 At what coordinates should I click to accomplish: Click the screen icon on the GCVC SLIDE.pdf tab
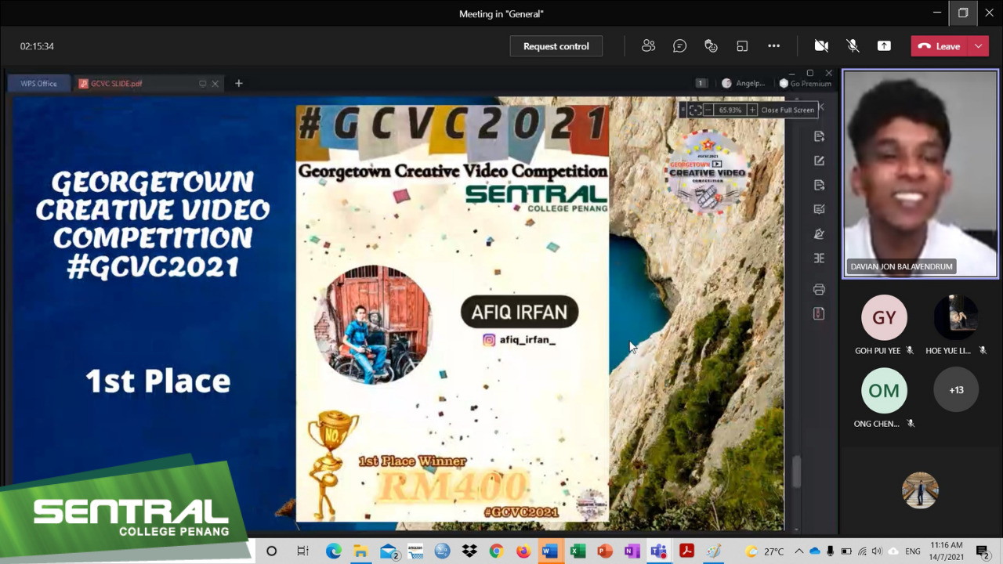[x=202, y=84]
